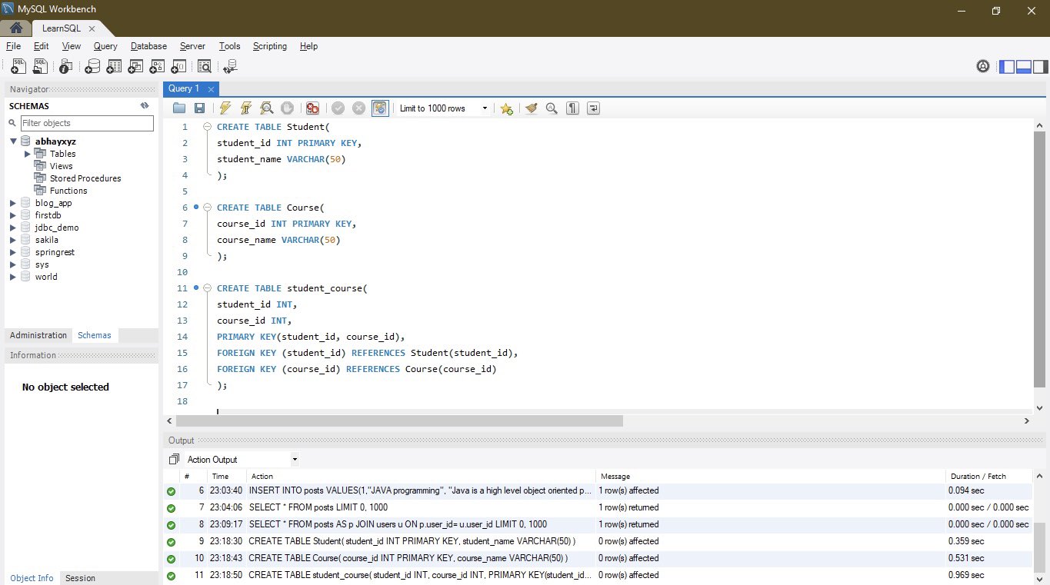The width and height of the screenshot is (1050, 585).
Task: Select the Tables node under abhayxyz
Action: [x=62, y=154]
